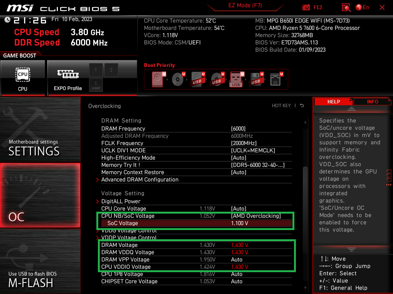Select the USB floppy boot priority device
The width and height of the screenshot is (393, 294).
(256, 79)
